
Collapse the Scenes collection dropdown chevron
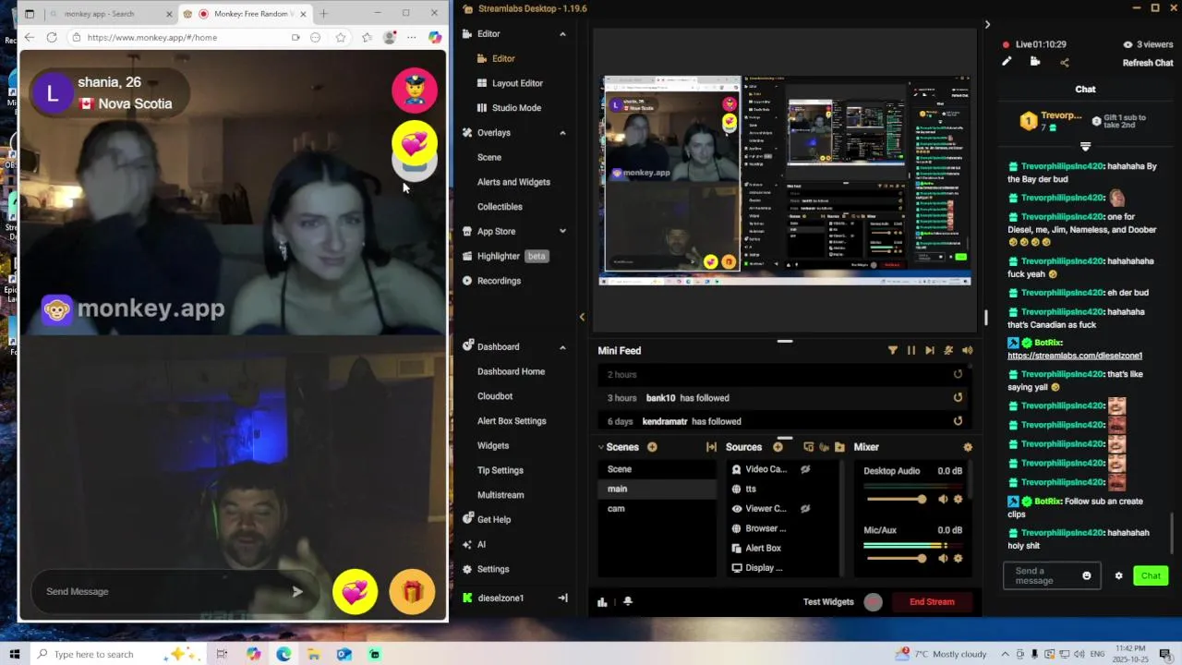pos(601,447)
